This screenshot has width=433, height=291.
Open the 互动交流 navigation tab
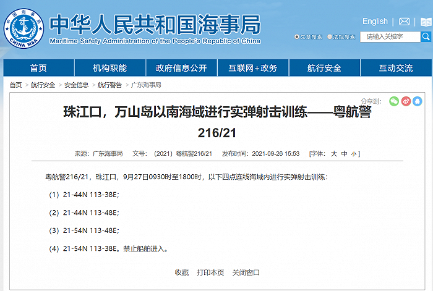(x=396, y=68)
